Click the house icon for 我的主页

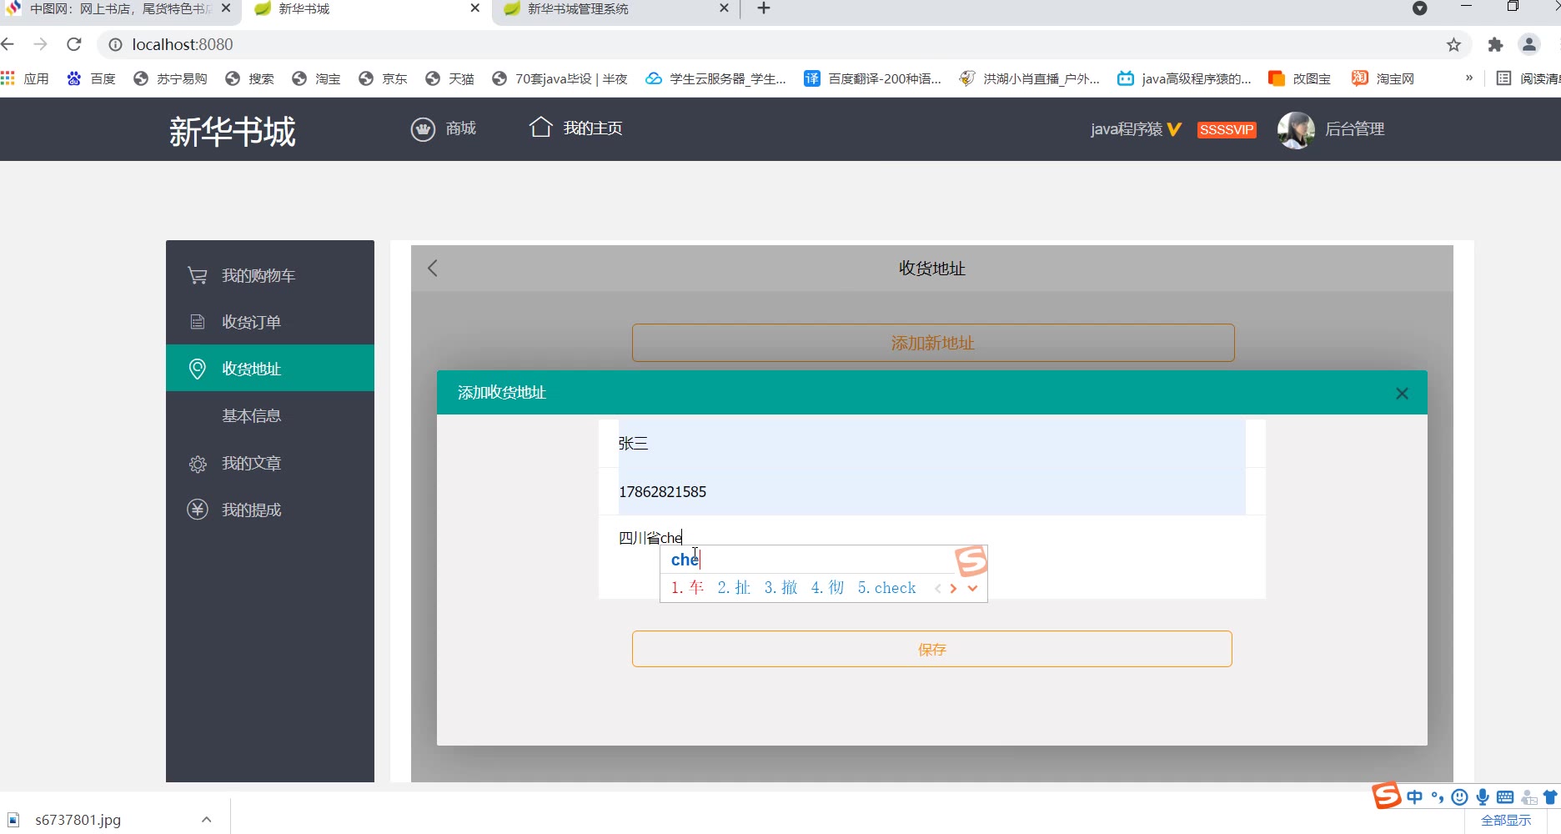pyautogui.click(x=540, y=128)
